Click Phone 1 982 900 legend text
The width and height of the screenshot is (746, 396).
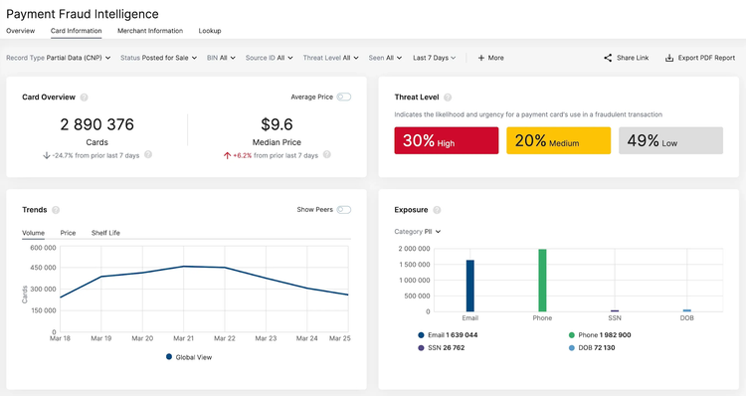tap(605, 335)
